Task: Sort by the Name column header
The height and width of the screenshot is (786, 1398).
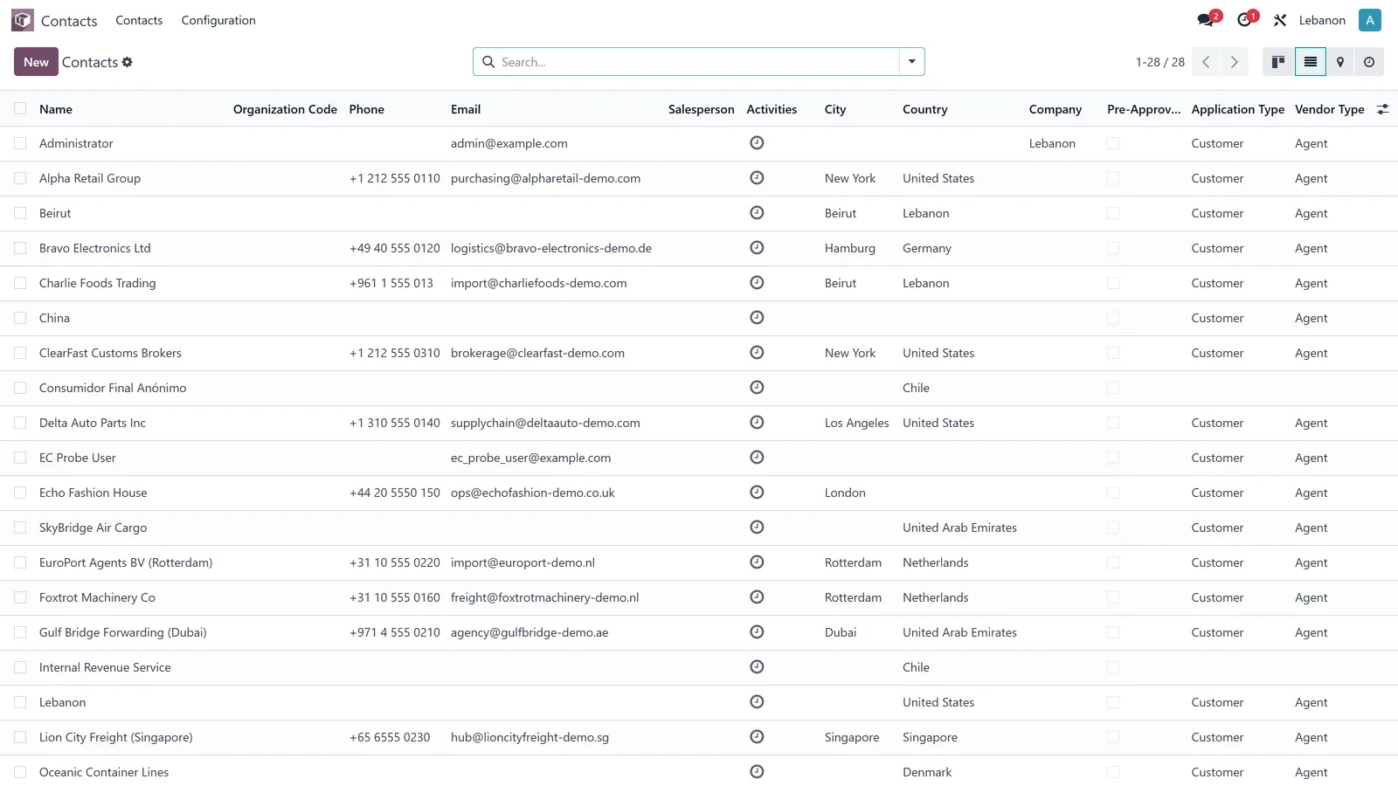Action: coord(56,109)
